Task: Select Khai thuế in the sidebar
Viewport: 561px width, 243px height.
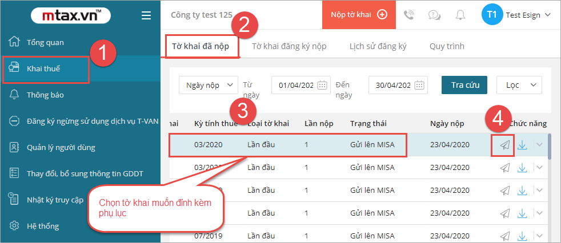Action: [x=43, y=69]
